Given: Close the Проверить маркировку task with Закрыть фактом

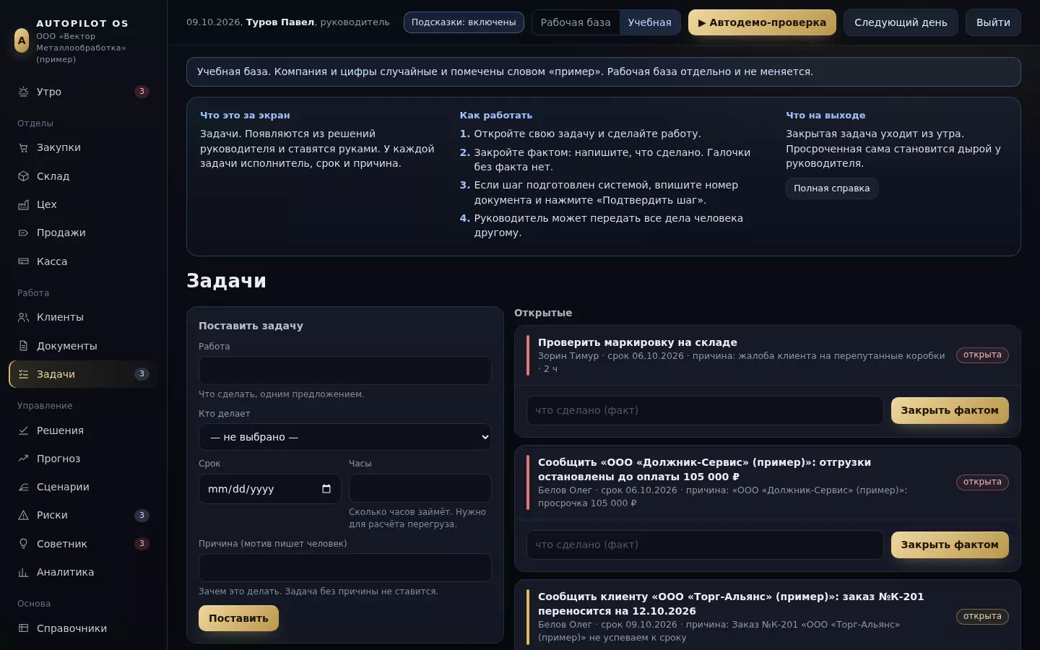Looking at the screenshot, I should click(x=950, y=410).
